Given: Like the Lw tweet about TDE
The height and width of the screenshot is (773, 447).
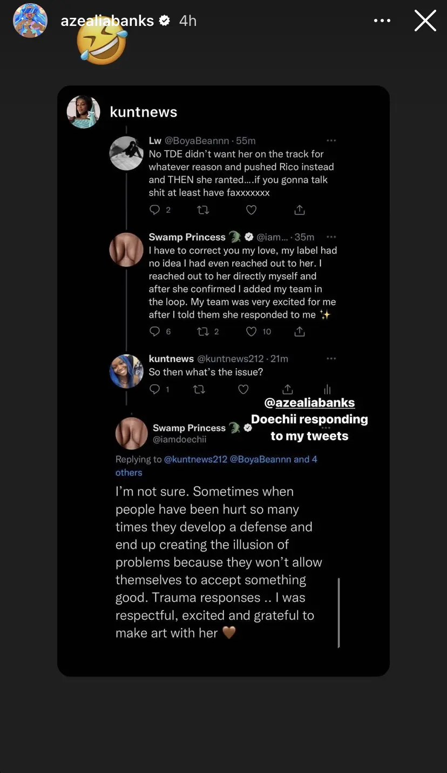Looking at the screenshot, I should (x=251, y=210).
